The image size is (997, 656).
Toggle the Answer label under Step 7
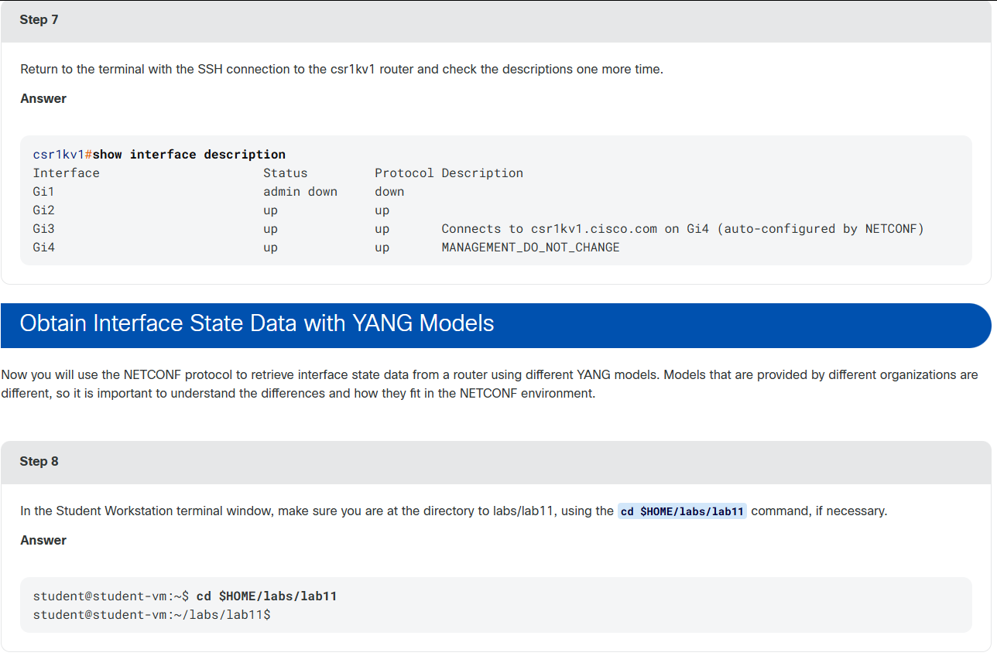[43, 98]
